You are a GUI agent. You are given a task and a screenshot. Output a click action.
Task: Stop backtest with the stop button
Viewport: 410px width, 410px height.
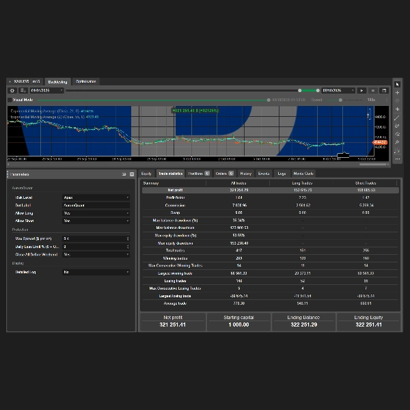[373, 90]
